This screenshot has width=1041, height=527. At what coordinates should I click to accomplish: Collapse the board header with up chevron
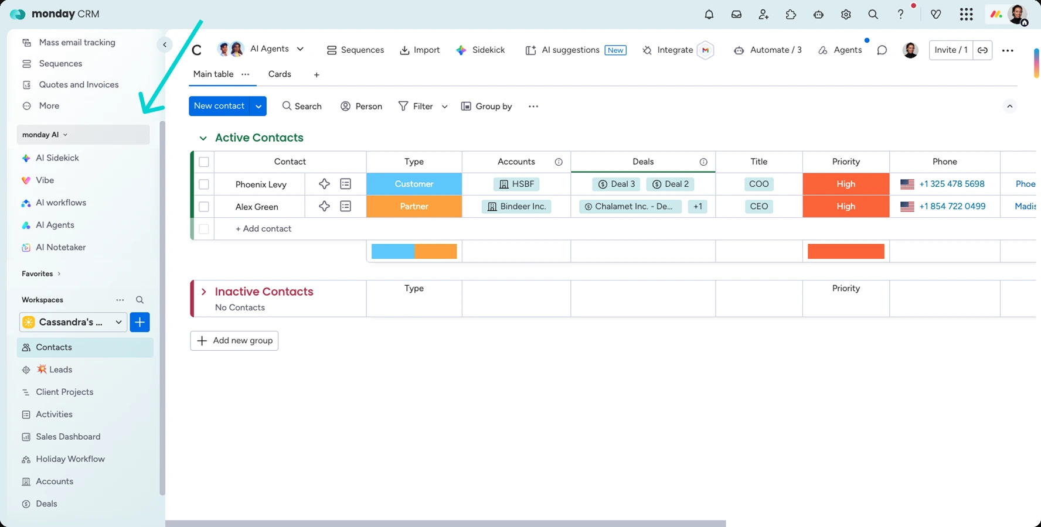(x=1009, y=107)
